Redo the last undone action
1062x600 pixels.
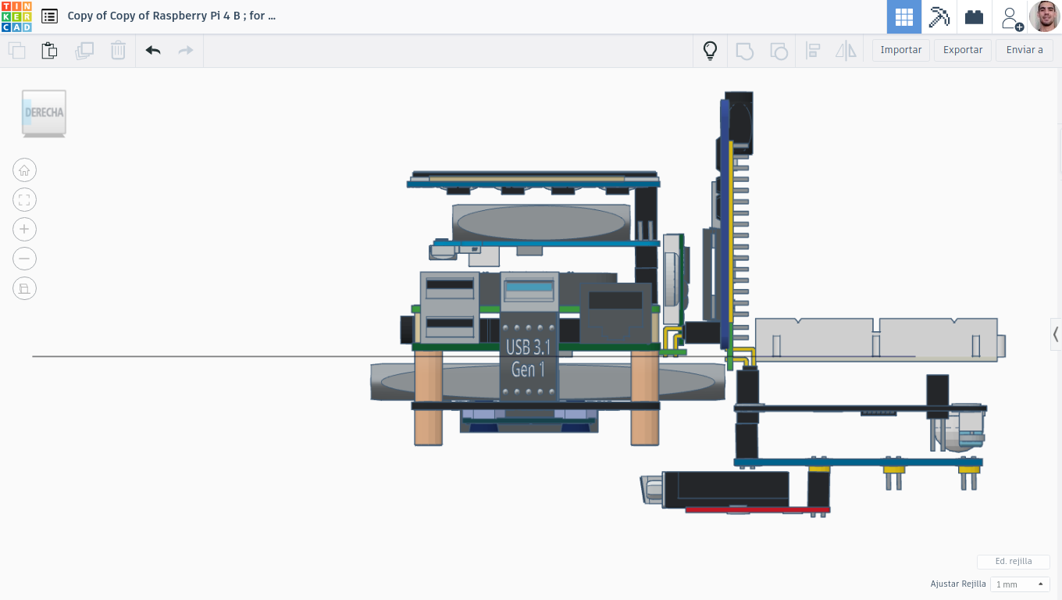pyautogui.click(x=186, y=51)
